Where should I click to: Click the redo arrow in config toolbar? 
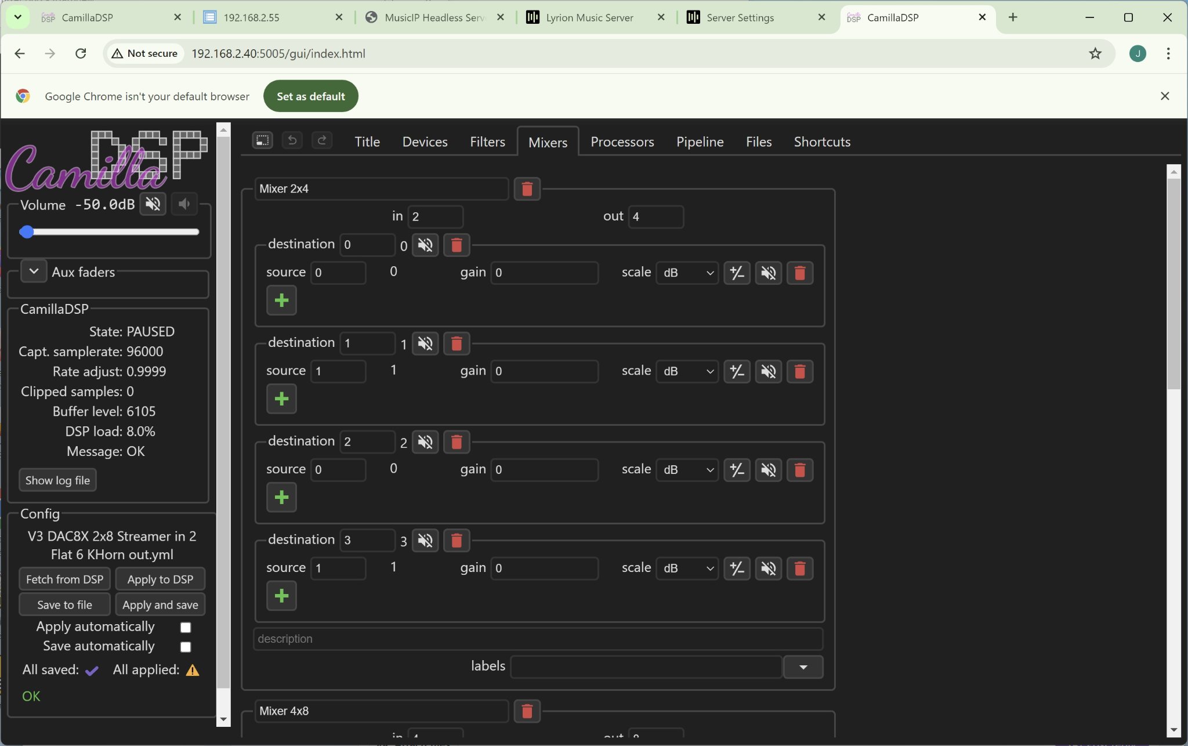[322, 140]
